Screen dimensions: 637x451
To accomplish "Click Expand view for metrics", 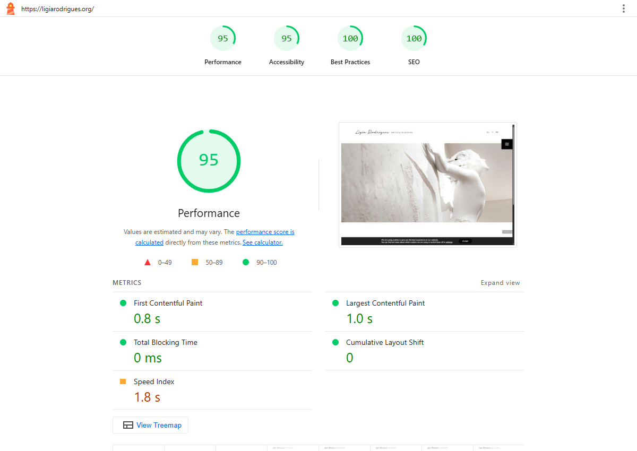I will coord(501,283).
